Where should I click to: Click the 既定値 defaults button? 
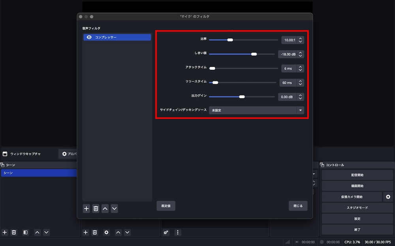(x=166, y=206)
